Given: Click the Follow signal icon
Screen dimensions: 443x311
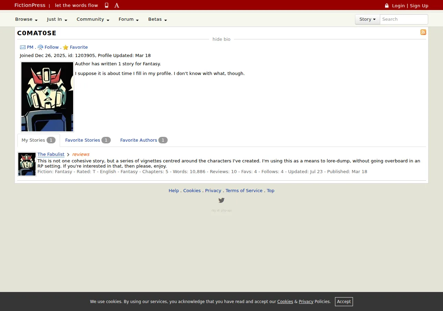Looking at the screenshot, I should (40, 47).
